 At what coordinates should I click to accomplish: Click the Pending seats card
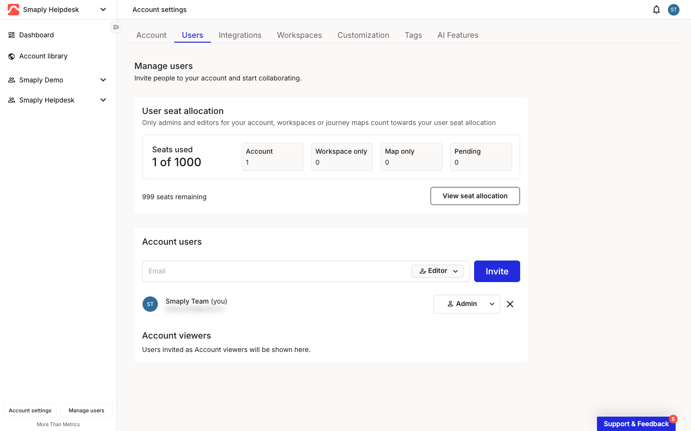click(x=481, y=157)
